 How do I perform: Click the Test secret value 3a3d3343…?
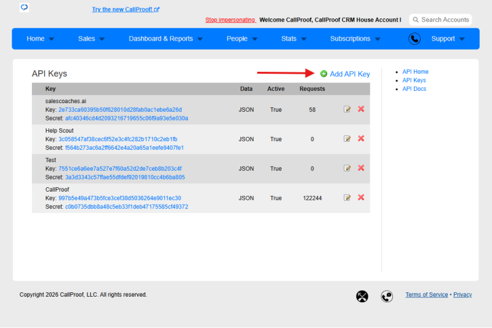tap(125, 177)
